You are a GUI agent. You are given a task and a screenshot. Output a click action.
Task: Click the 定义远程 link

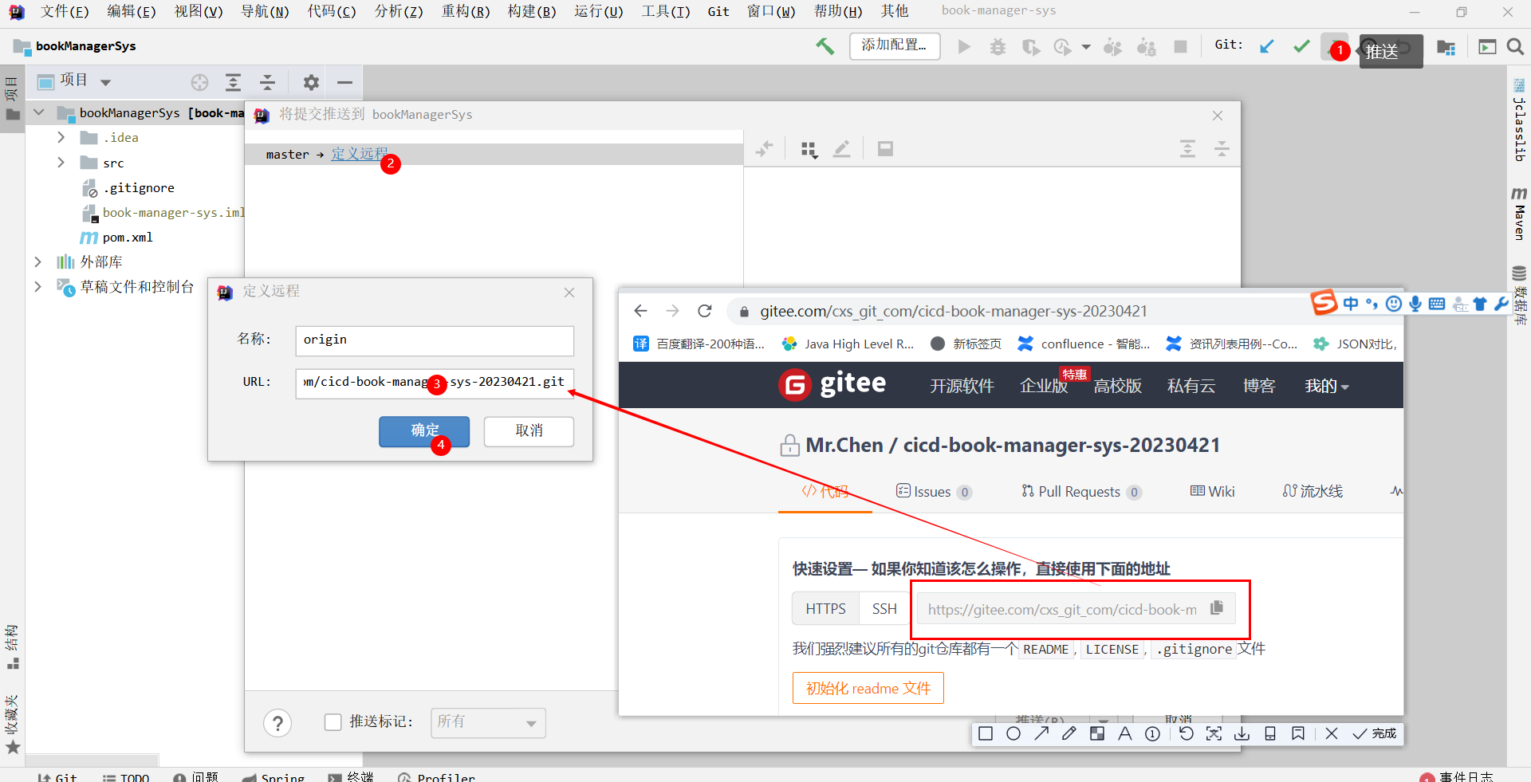click(360, 154)
